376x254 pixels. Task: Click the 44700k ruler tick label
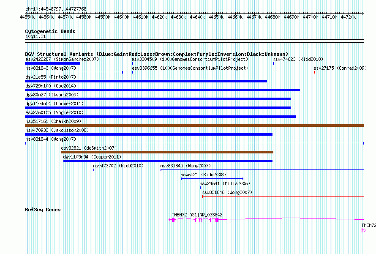pyautogui.click(x=311, y=17)
